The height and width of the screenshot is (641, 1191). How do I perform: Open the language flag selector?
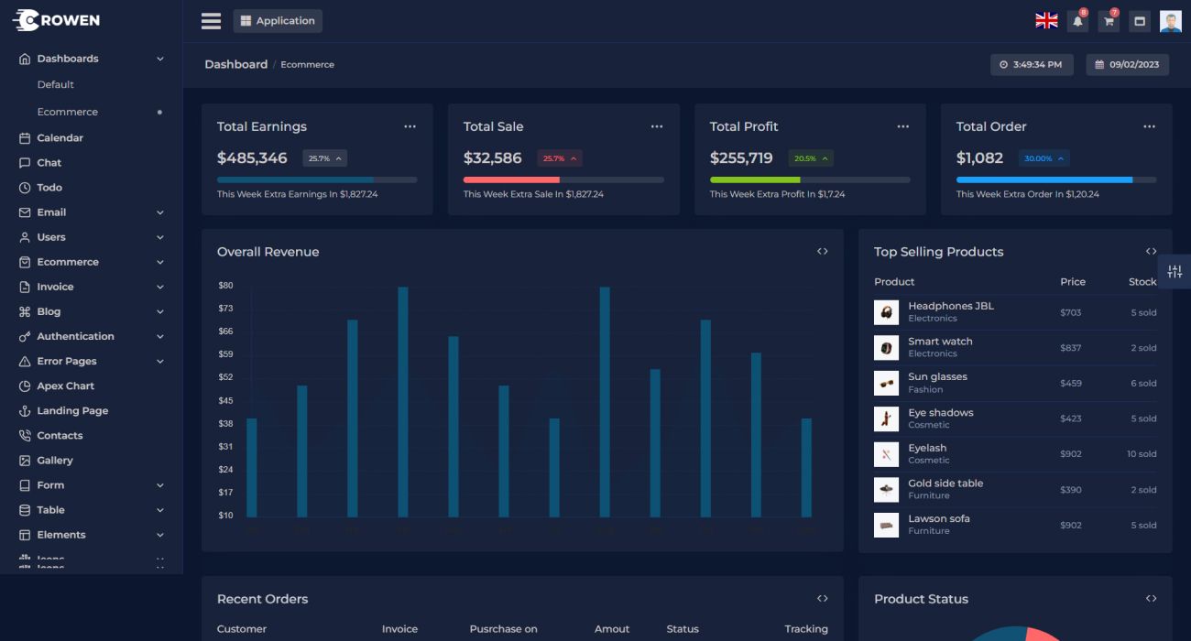coord(1046,21)
